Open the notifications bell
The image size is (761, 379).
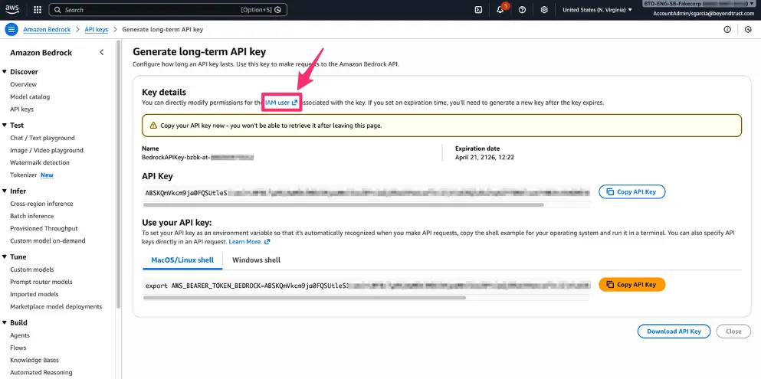tap(500, 10)
